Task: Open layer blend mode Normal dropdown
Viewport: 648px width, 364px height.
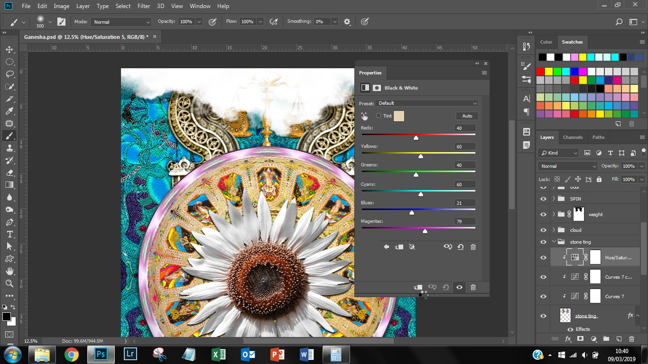Action: [568, 166]
